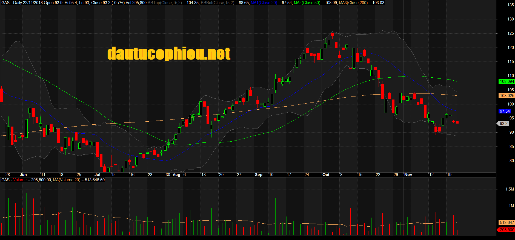
Task: Click the blue 97.54 price tag
Action: tap(505, 111)
